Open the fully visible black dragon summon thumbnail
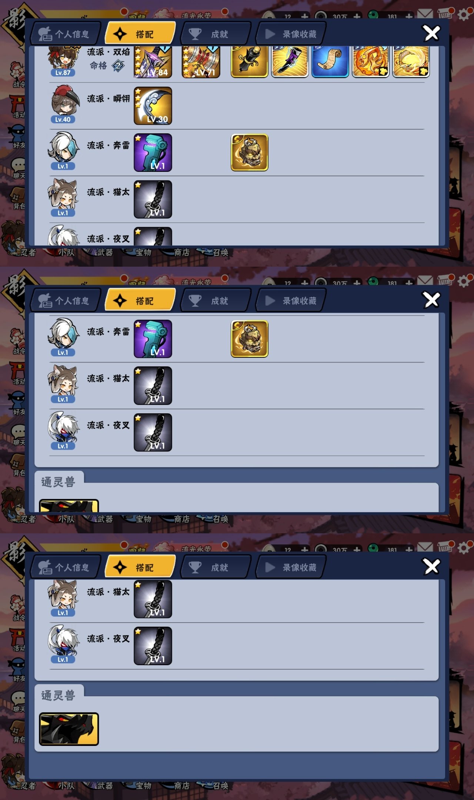The height and width of the screenshot is (800, 474). 69,729
